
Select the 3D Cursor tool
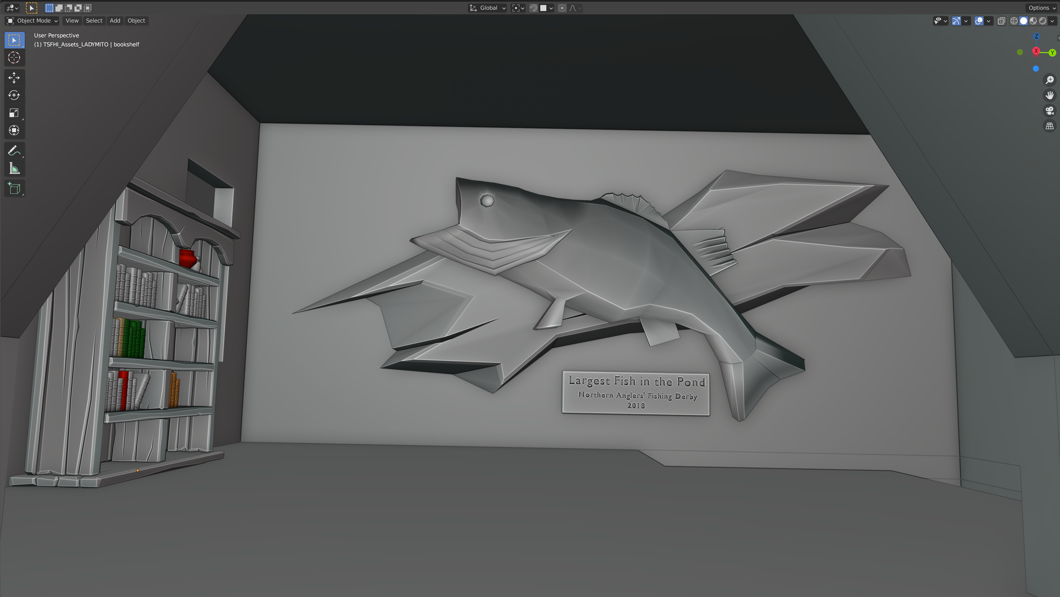coord(14,58)
